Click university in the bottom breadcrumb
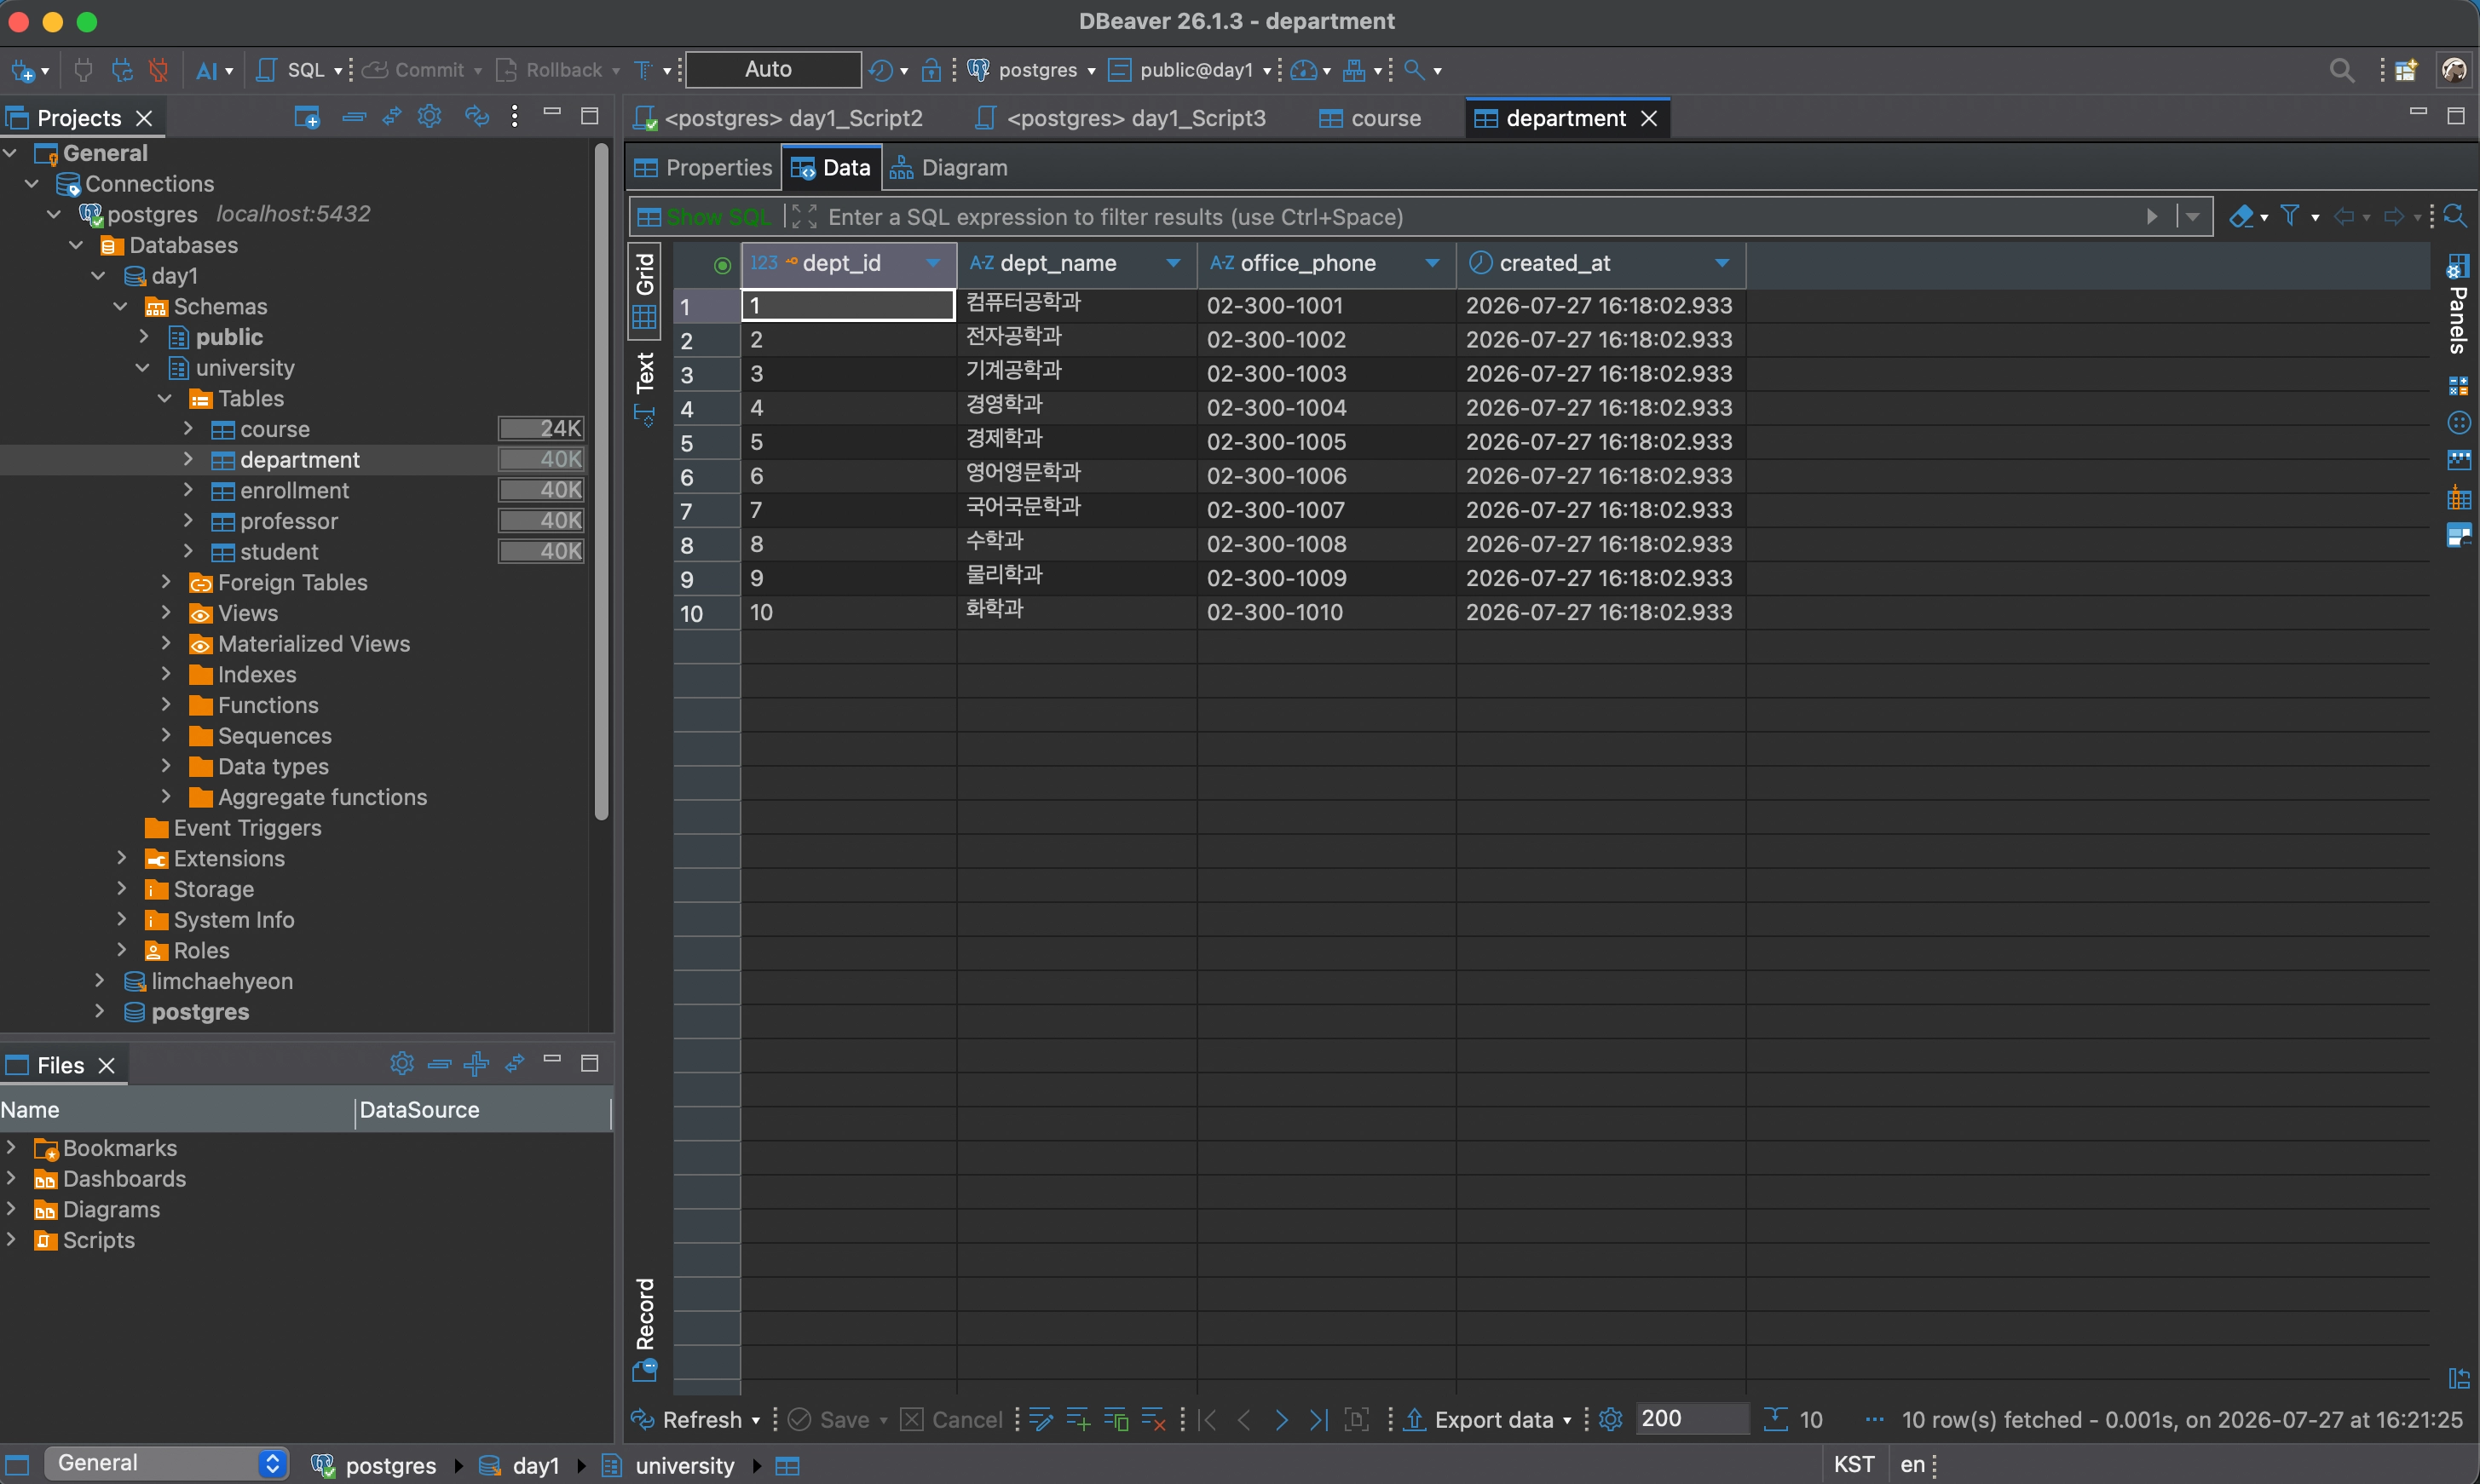This screenshot has width=2480, height=1484. [685, 1465]
